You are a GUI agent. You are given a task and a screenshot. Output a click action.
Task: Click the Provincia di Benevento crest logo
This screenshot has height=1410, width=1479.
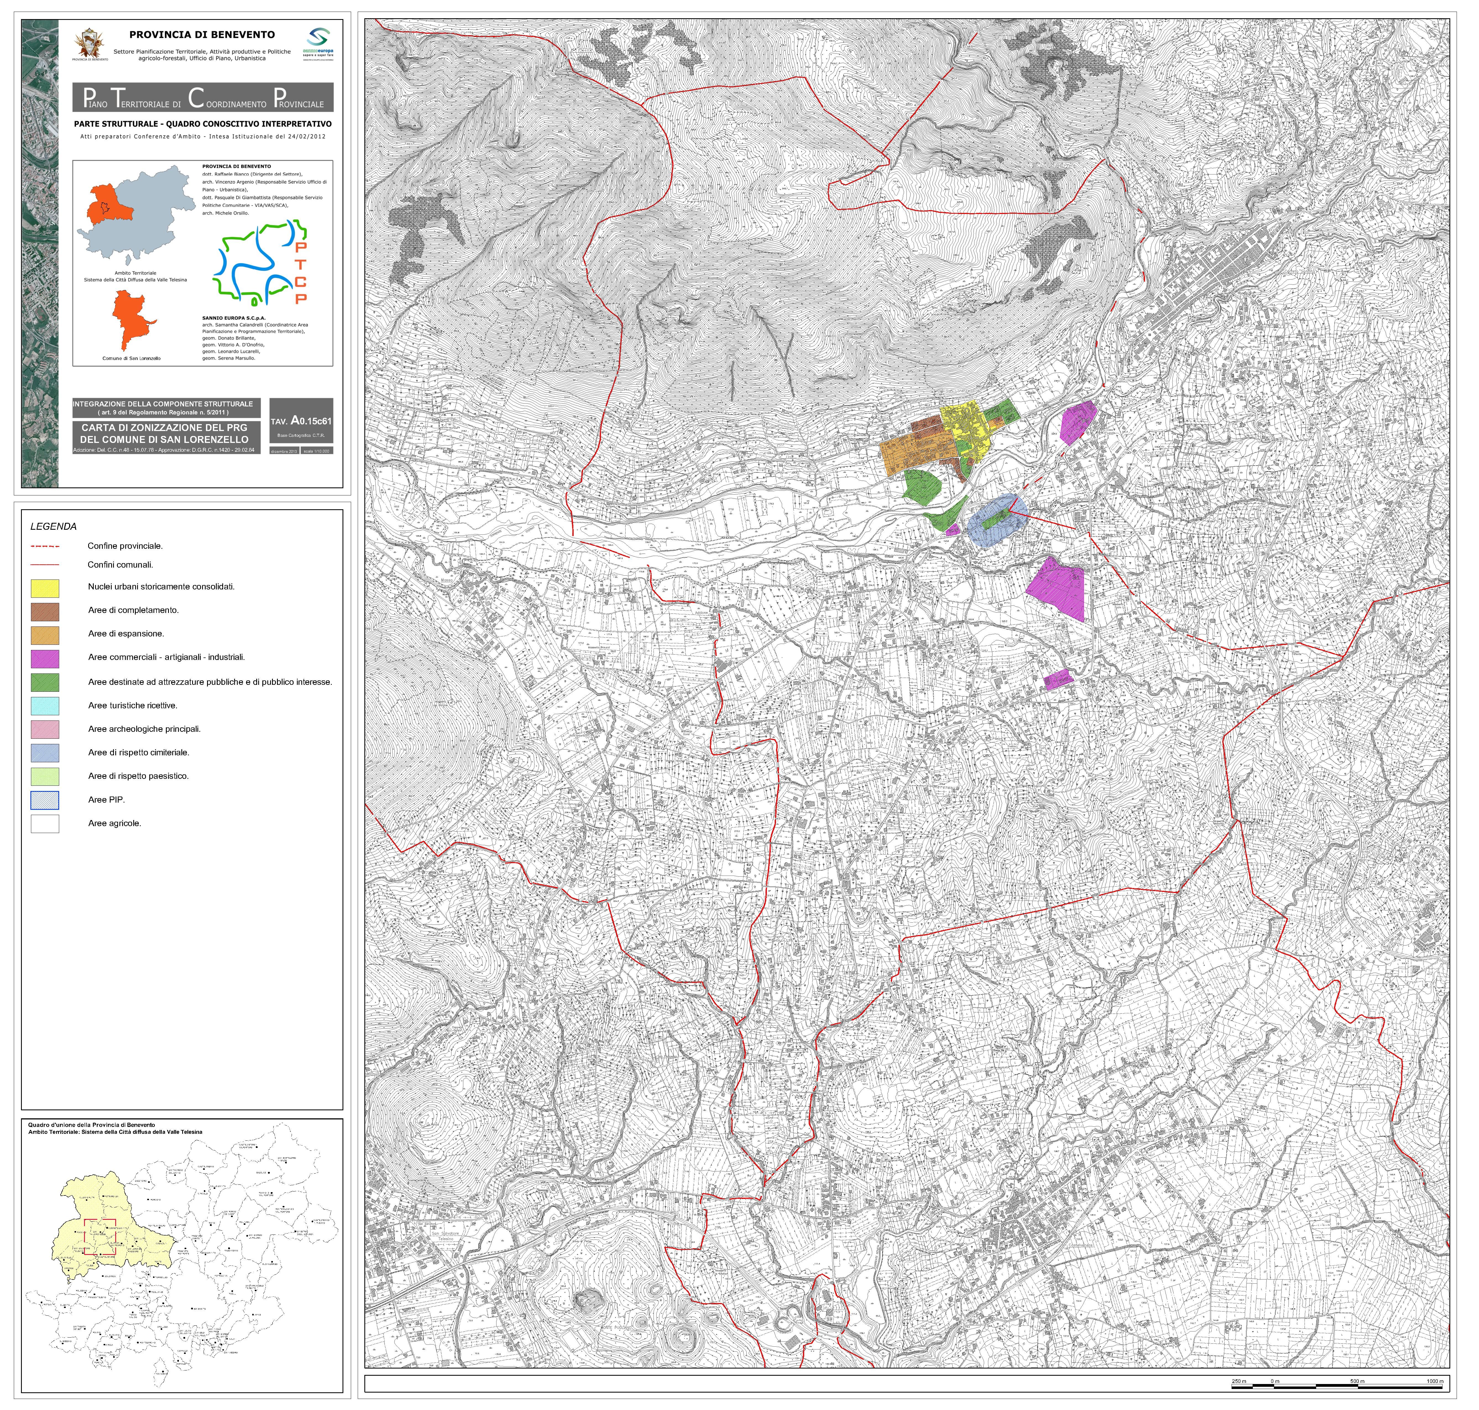[x=90, y=44]
